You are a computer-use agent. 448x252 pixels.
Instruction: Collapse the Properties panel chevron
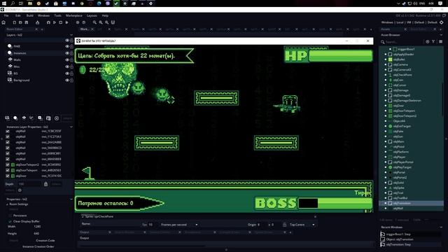pyautogui.click(x=71, y=199)
